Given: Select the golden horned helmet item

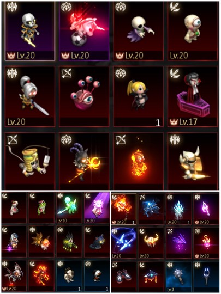Looking at the screenshot, I should click(x=151, y=243).
